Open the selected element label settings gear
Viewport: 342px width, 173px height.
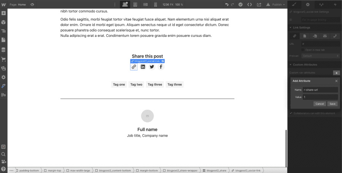(163, 61)
